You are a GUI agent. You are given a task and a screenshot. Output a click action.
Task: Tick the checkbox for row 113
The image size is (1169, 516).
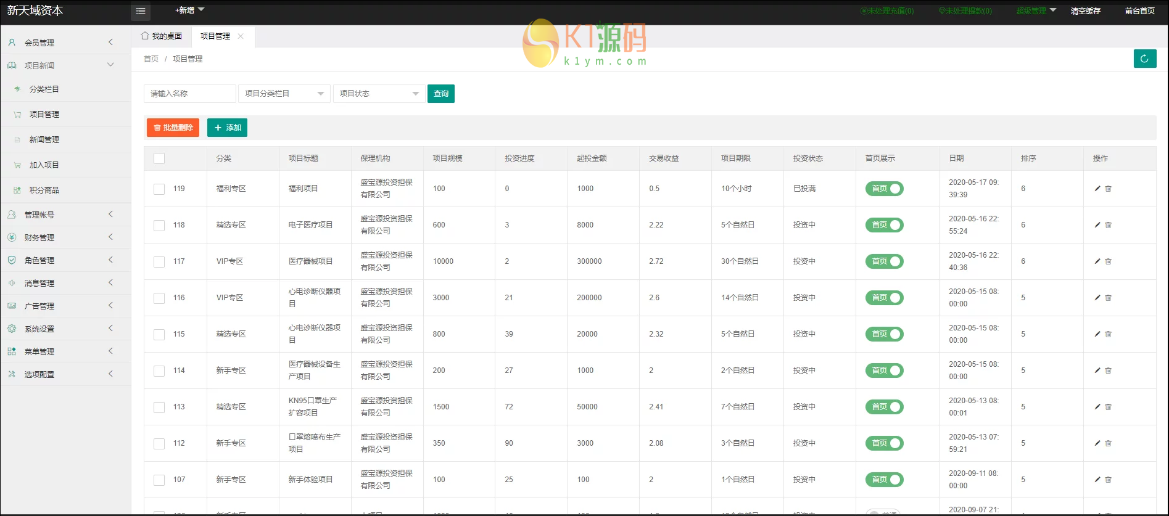(159, 407)
